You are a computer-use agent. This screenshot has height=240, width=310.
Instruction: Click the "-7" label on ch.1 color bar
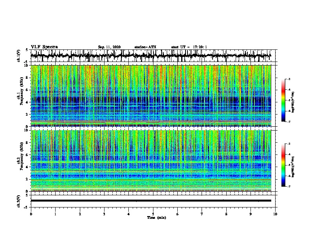[x=289, y=122]
